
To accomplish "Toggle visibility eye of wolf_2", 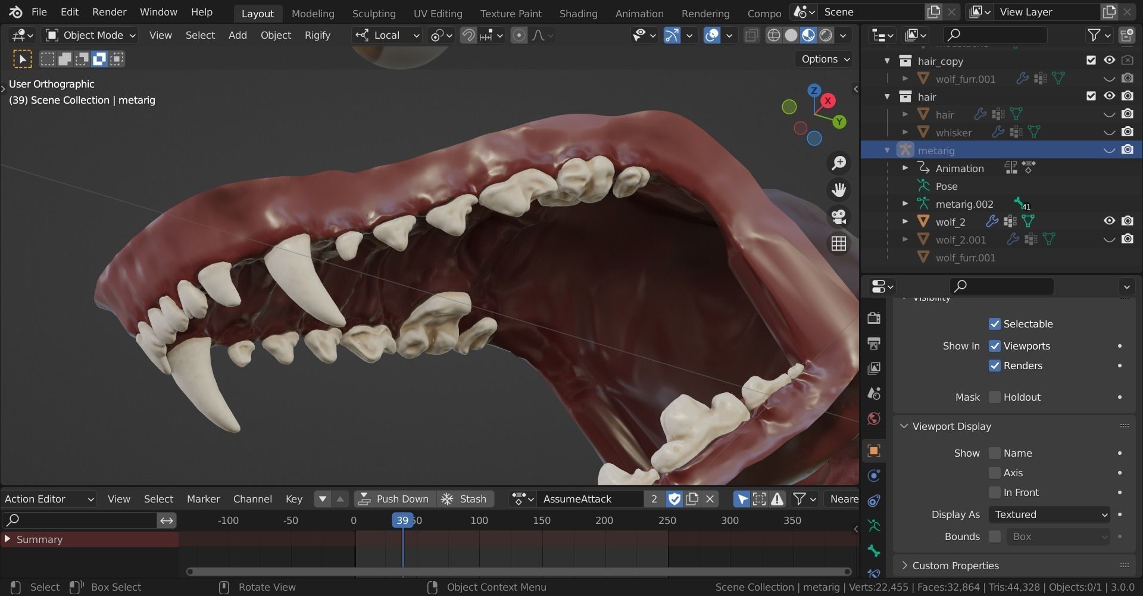I will tap(1109, 221).
